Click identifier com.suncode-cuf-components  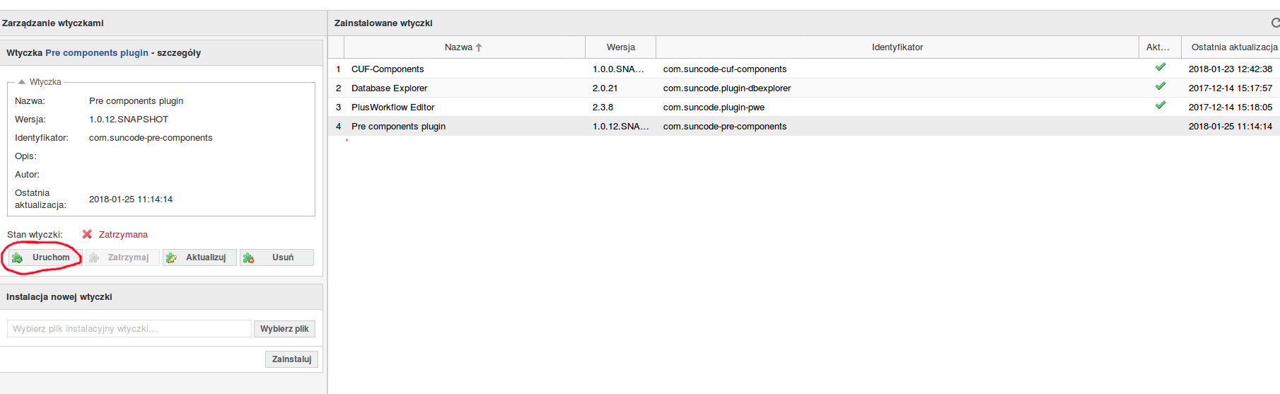725,69
